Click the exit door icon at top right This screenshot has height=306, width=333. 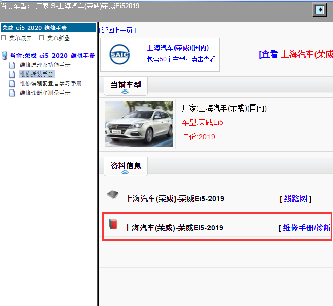(320, 10)
